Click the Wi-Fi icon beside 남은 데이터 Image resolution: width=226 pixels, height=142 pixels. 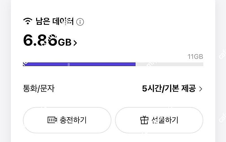(x=28, y=21)
